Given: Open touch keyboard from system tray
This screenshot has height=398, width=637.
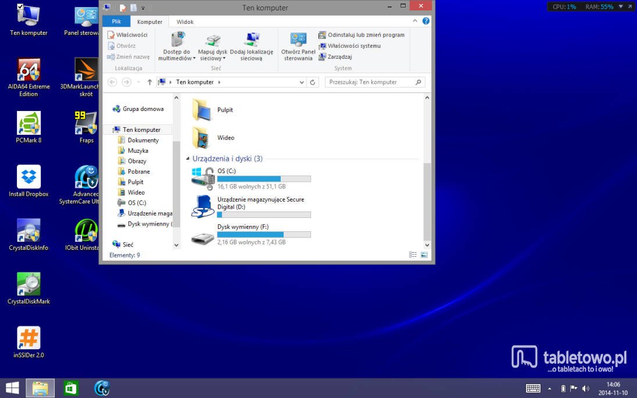Looking at the screenshot, I should tap(533, 389).
